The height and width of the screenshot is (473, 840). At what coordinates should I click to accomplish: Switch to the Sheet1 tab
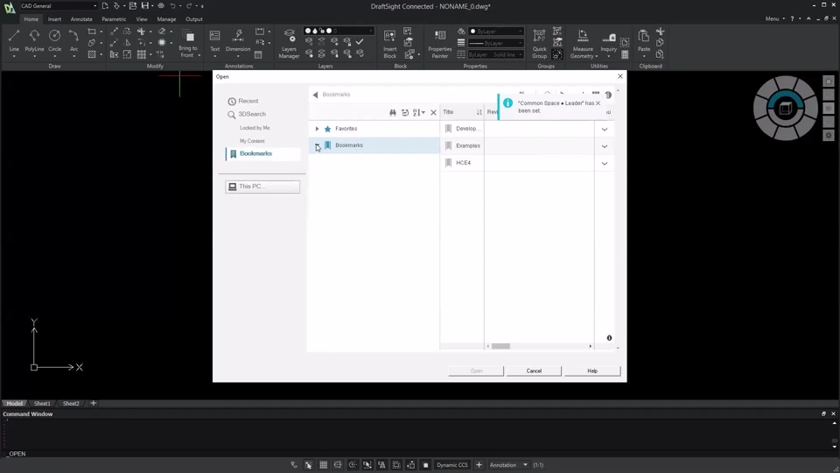point(42,403)
